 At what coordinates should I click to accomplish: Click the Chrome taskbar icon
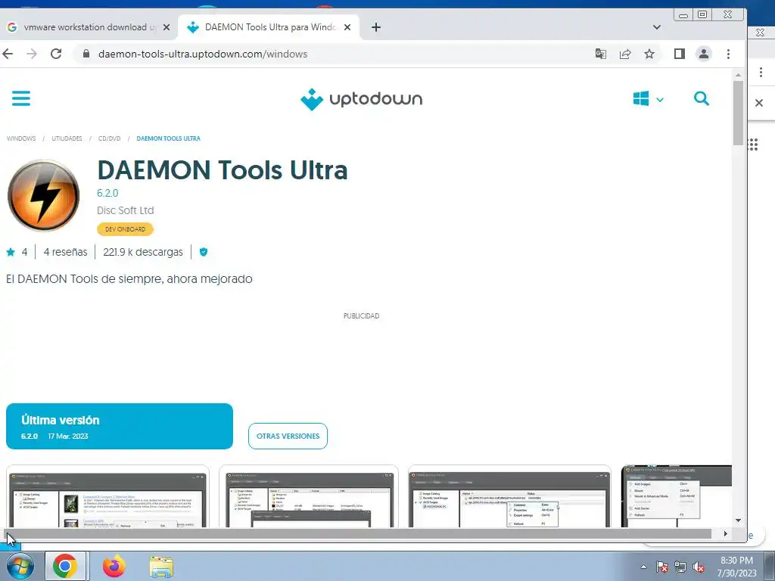(x=65, y=566)
